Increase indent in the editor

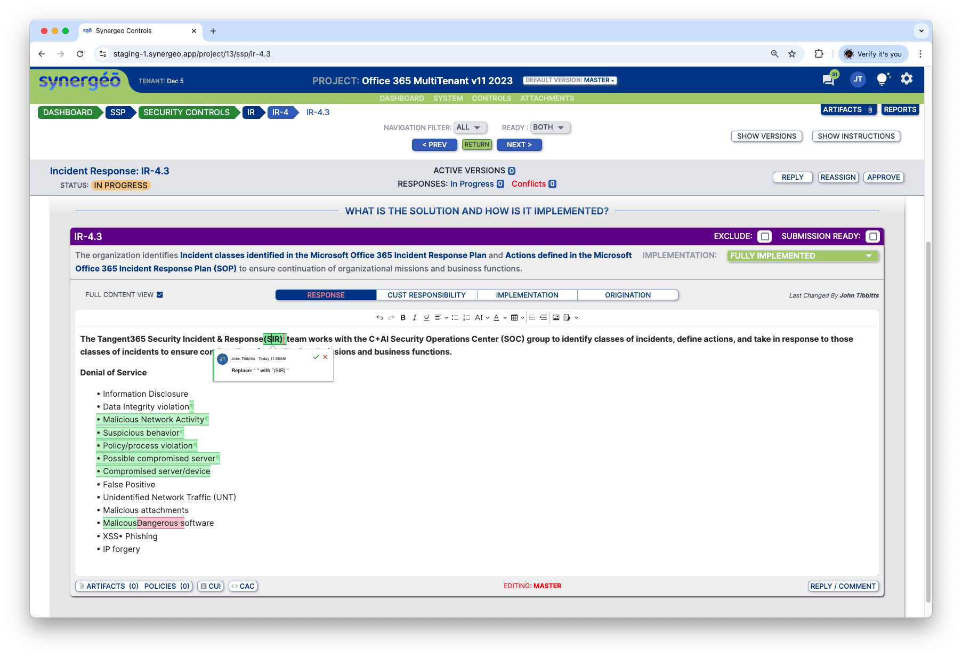coord(544,317)
